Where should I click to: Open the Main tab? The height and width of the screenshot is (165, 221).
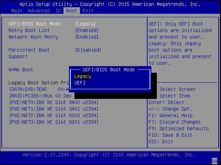click(x=17, y=11)
